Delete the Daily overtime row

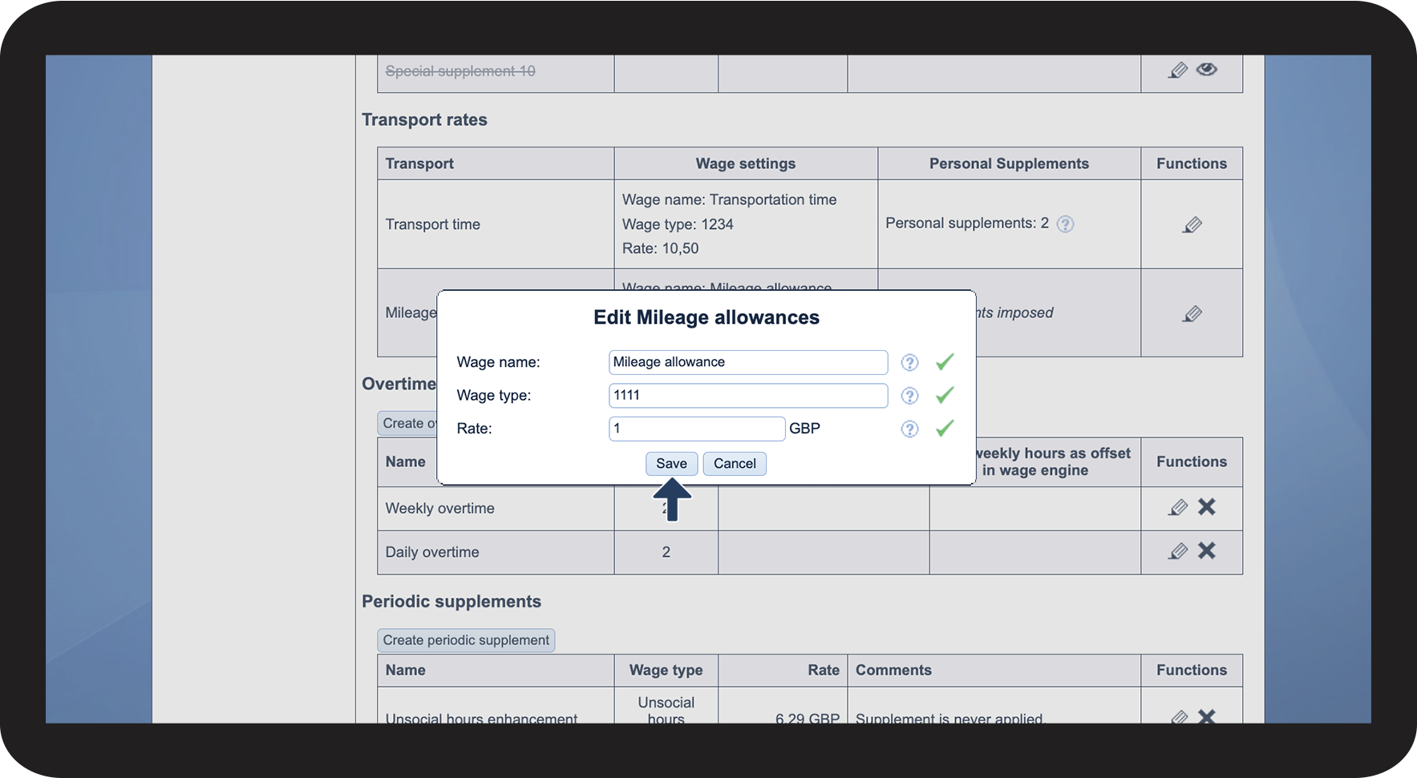pos(1206,551)
